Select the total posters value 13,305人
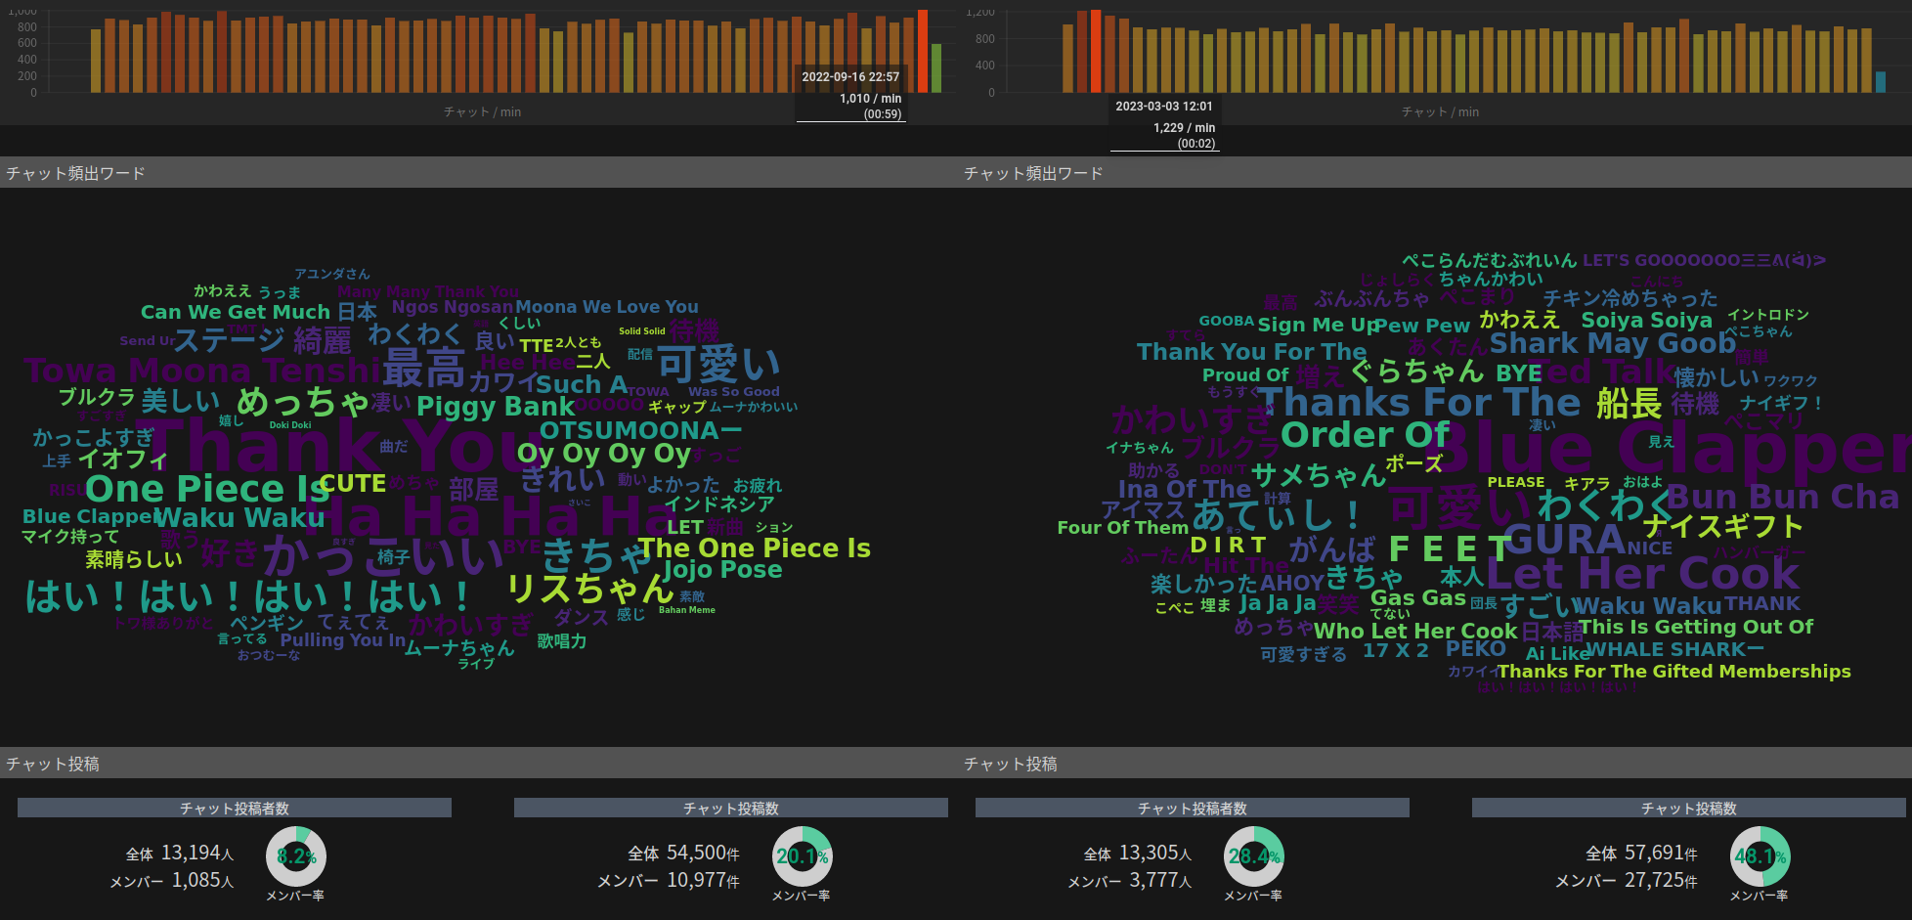 tap(1155, 854)
